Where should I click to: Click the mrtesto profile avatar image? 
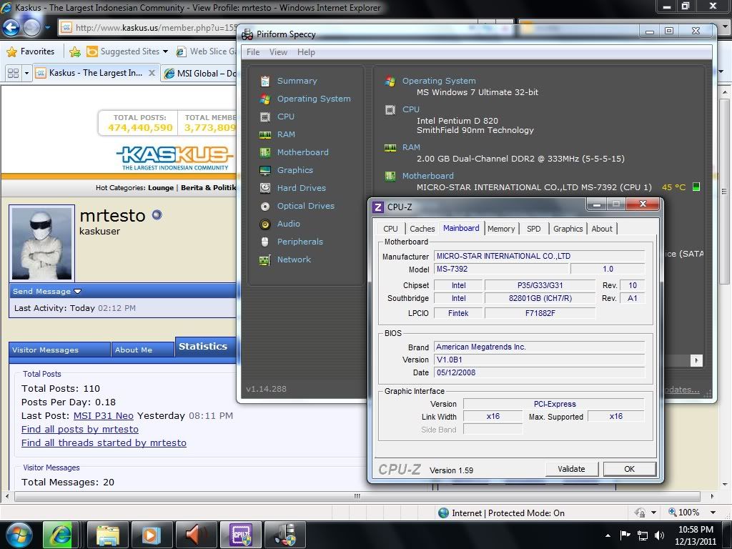[42, 243]
